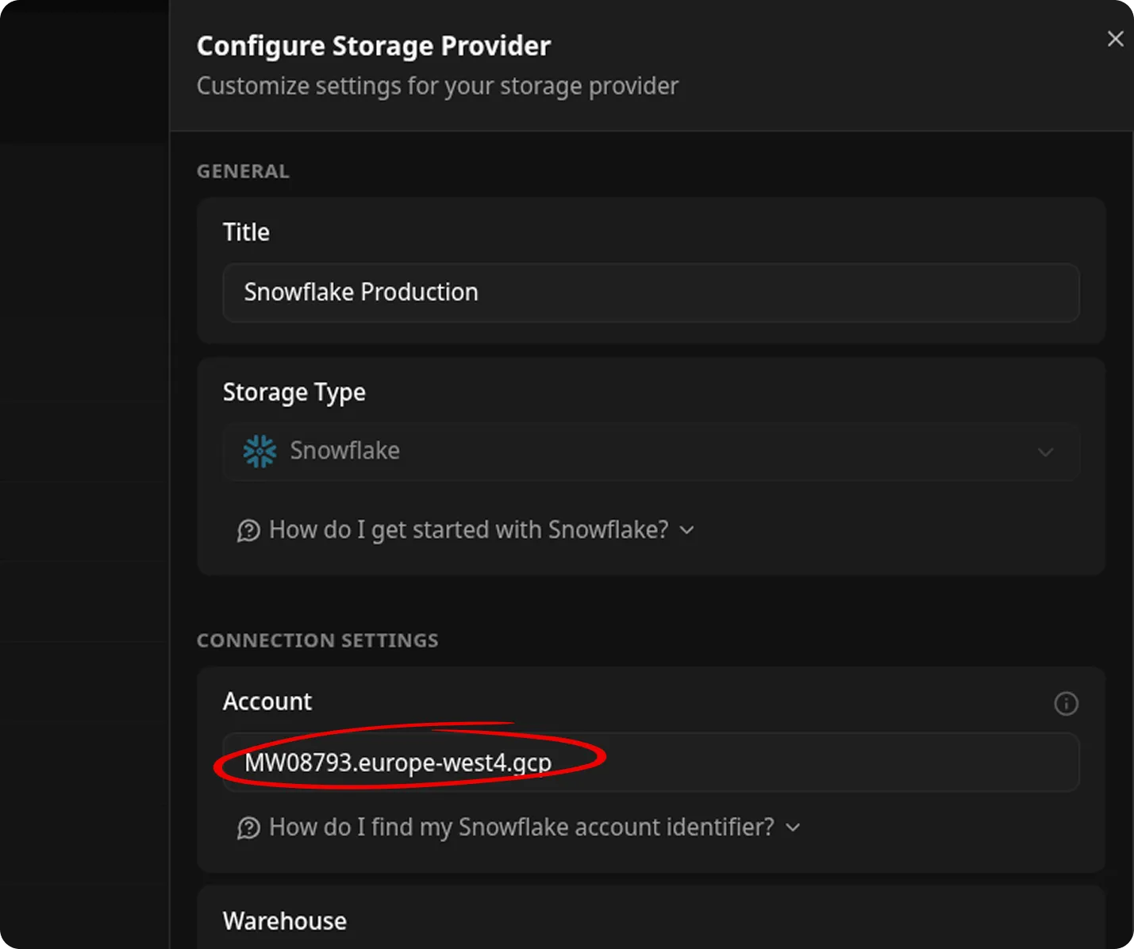
Task: Click the Account field label
Action: 267,701
